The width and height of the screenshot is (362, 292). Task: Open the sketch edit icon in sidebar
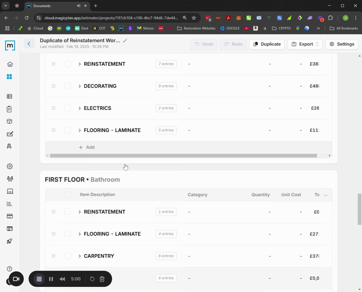coord(10,134)
